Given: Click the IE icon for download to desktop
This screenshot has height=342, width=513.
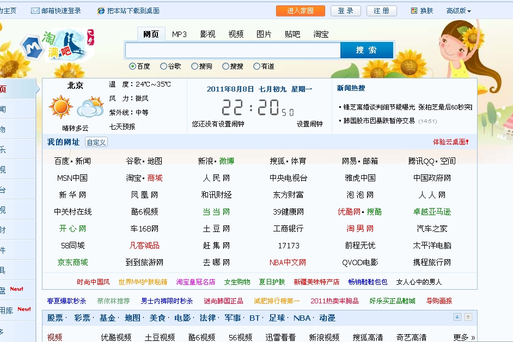Looking at the screenshot, I should pyautogui.click(x=101, y=11).
